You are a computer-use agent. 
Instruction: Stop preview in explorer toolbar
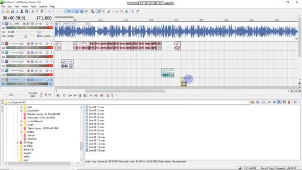[274, 102]
